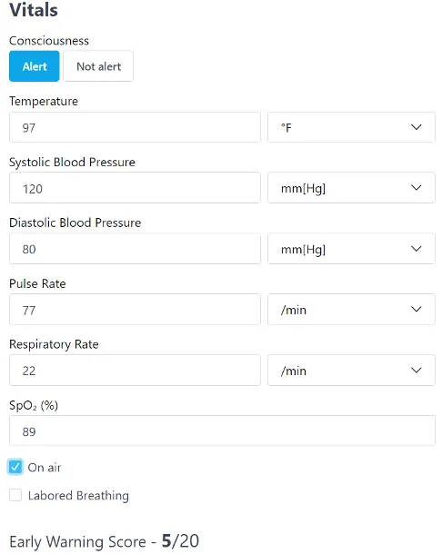This screenshot has height=554, width=442.
Task: Click the Diastolic Blood Pressure field showing 80
Action: pyautogui.click(x=135, y=249)
